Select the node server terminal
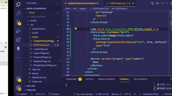Image resolution: width=172 pixels, height=96 pixels. (x=164, y=88)
